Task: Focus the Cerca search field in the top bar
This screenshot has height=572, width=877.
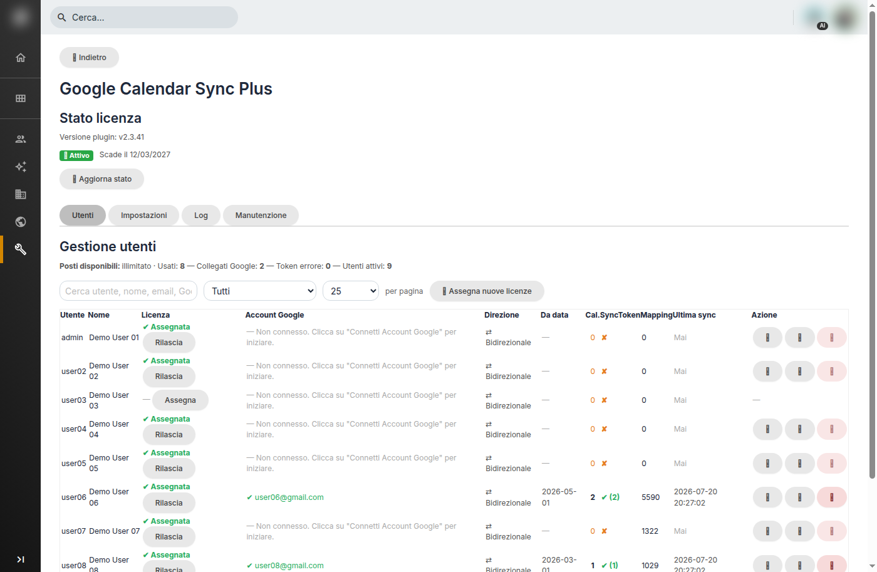Action: pos(144,18)
